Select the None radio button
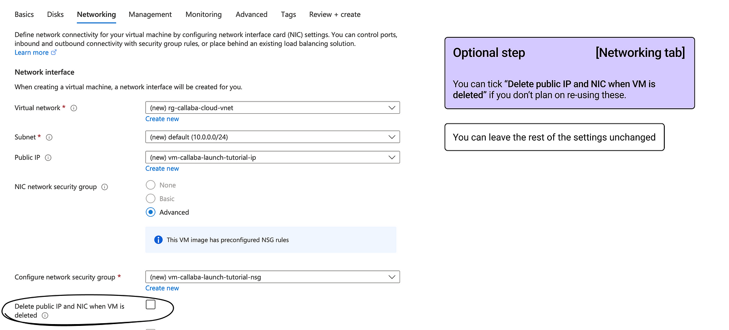Viewport: 729px width, 330px height. pyautogui.click(x=151, y=185)
